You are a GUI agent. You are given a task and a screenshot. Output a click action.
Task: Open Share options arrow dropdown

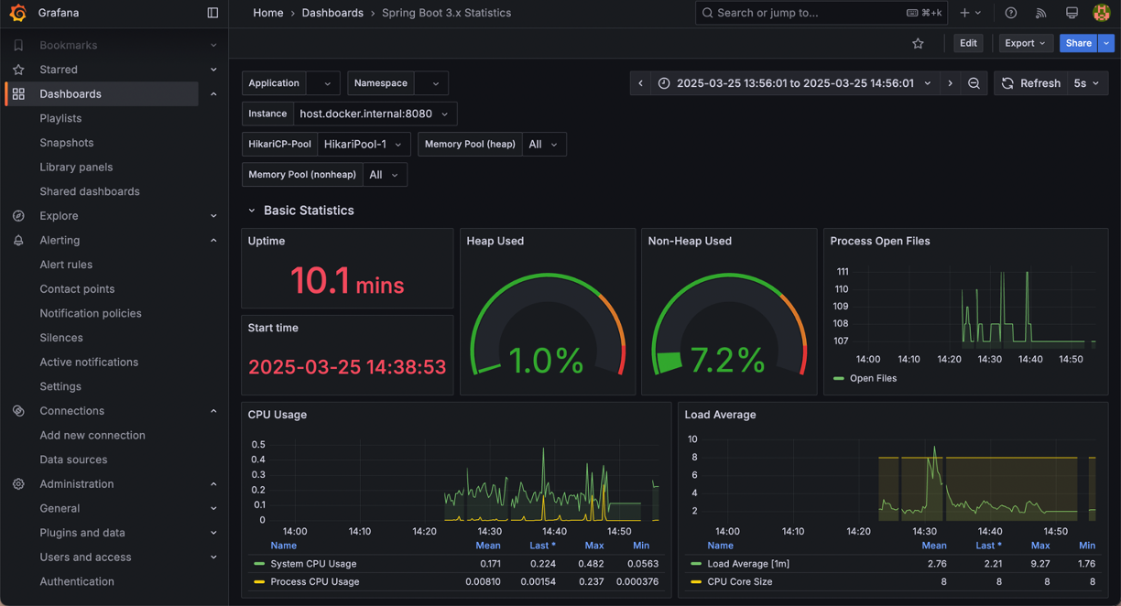click(1106, 43)
